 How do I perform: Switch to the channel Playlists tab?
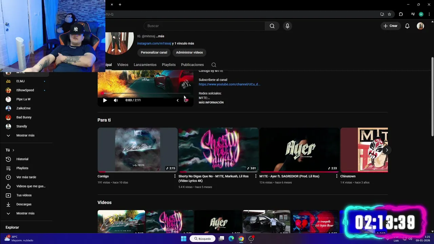tap(169, 65)
